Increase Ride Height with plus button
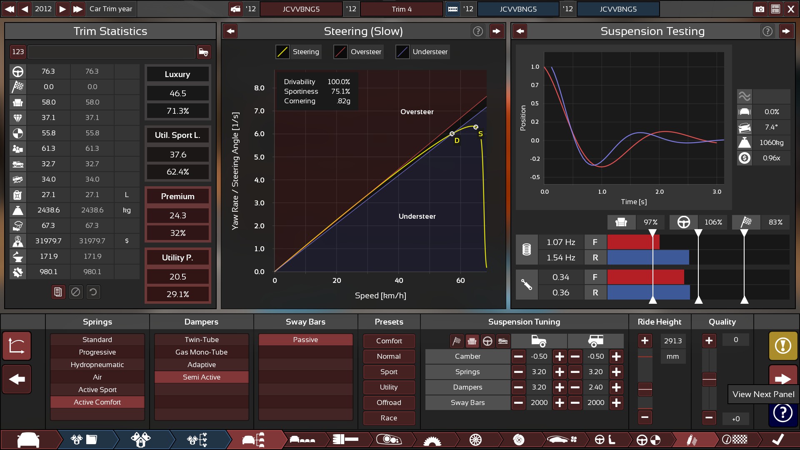The image size is (800, 450). [645, 341]
